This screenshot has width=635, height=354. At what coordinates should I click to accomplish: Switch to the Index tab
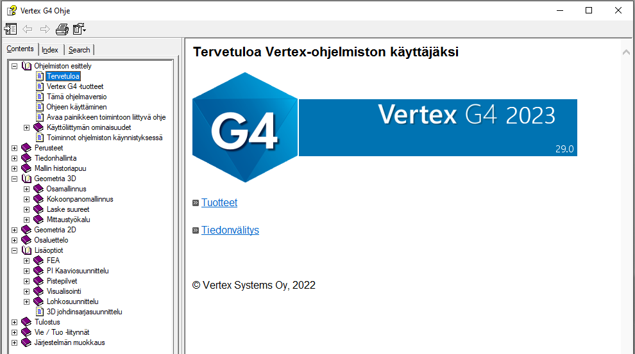tap(50, 50)
